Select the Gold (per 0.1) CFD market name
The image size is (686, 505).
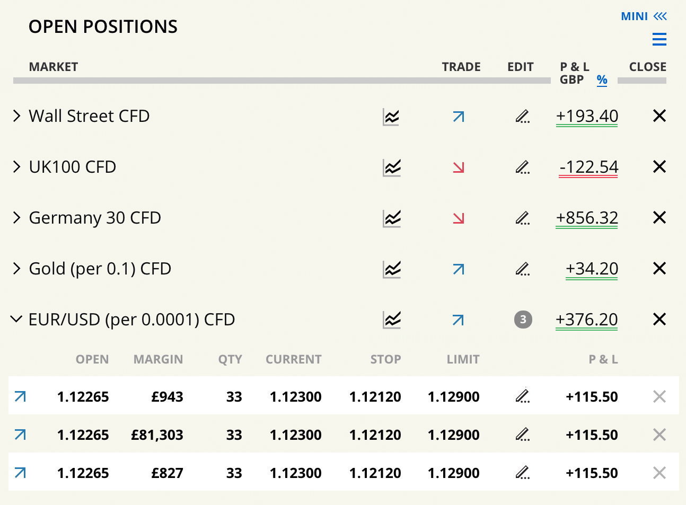[x=100, y=269]
